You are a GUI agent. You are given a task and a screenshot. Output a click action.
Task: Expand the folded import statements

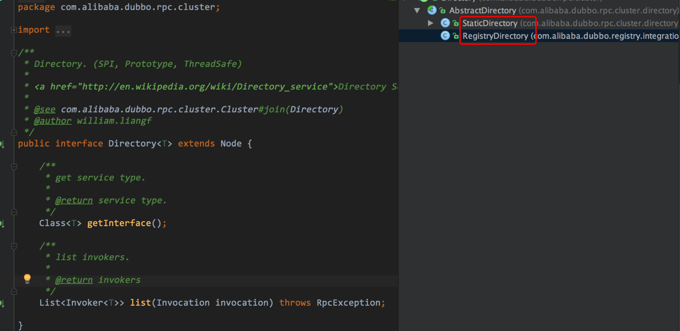point(14,30)
